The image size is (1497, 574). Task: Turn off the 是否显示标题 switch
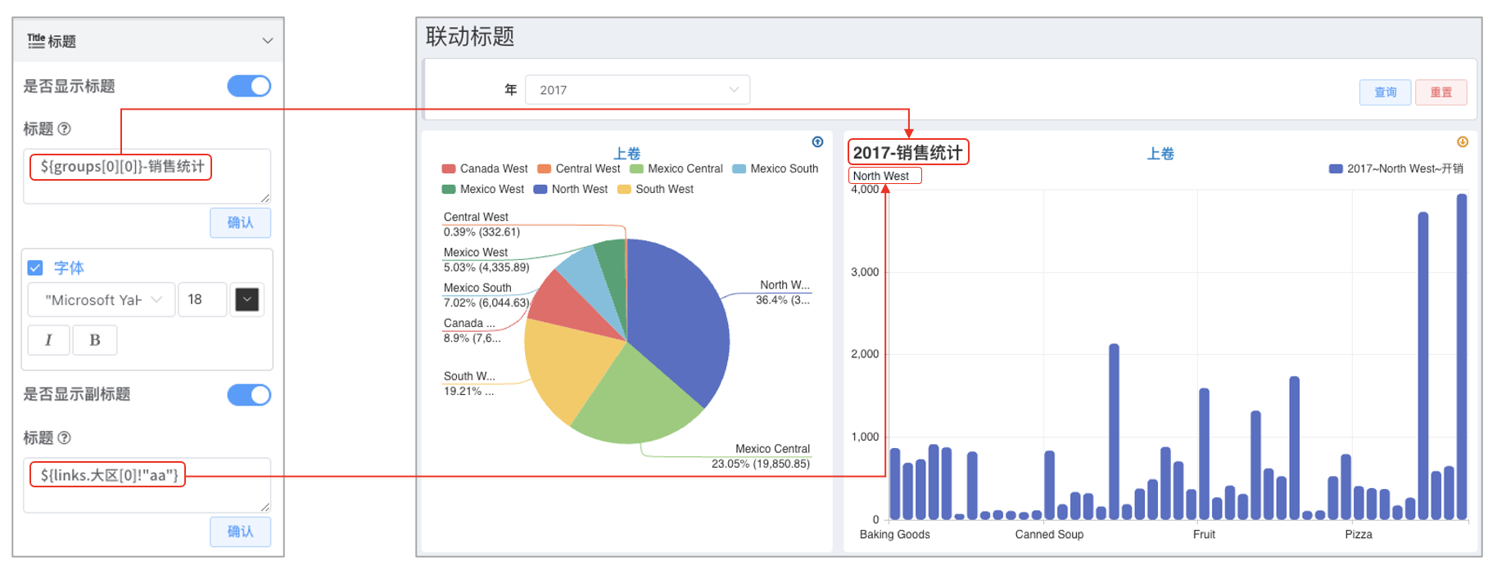click(x=249, y=86)
